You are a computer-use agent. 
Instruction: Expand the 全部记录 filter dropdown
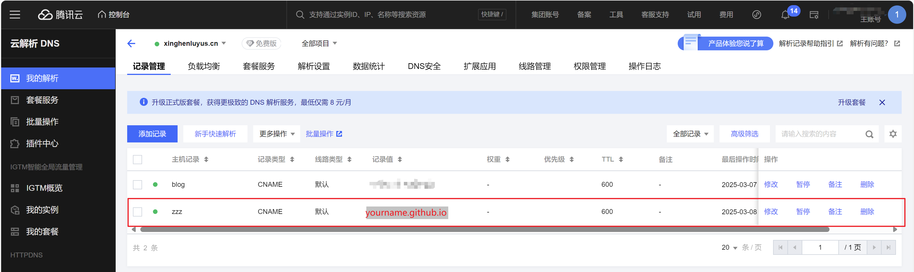(x=690, y=134)
